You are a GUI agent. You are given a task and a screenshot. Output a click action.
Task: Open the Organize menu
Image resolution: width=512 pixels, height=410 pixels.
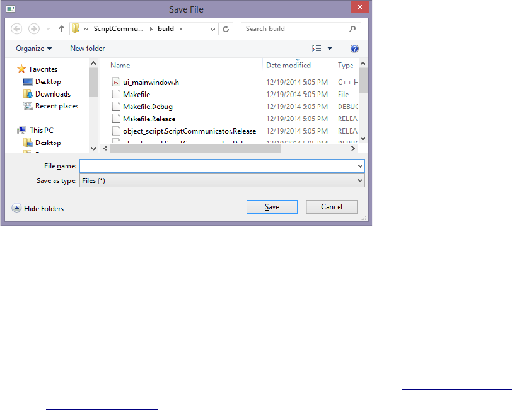(33, 49)
